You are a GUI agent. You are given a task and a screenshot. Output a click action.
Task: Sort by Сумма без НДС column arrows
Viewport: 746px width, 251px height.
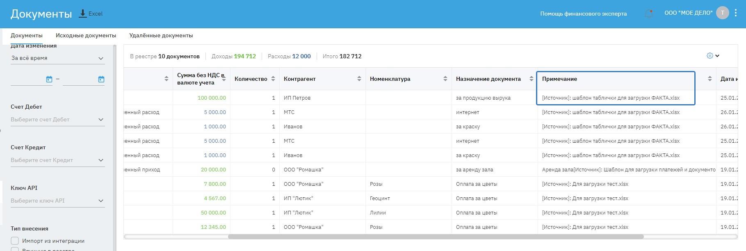pyautogui.click(x=224, y=79)
